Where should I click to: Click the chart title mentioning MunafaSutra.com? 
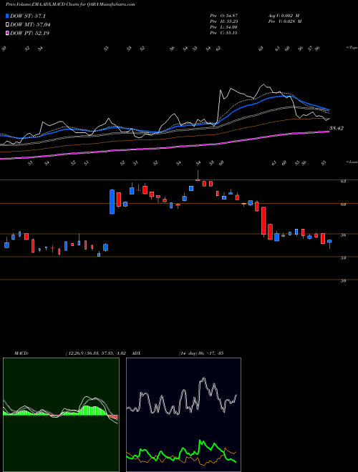[70, 4]
